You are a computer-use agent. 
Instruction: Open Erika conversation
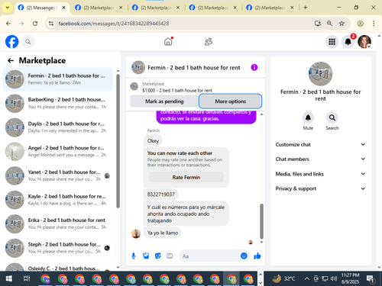pos(57,223)
